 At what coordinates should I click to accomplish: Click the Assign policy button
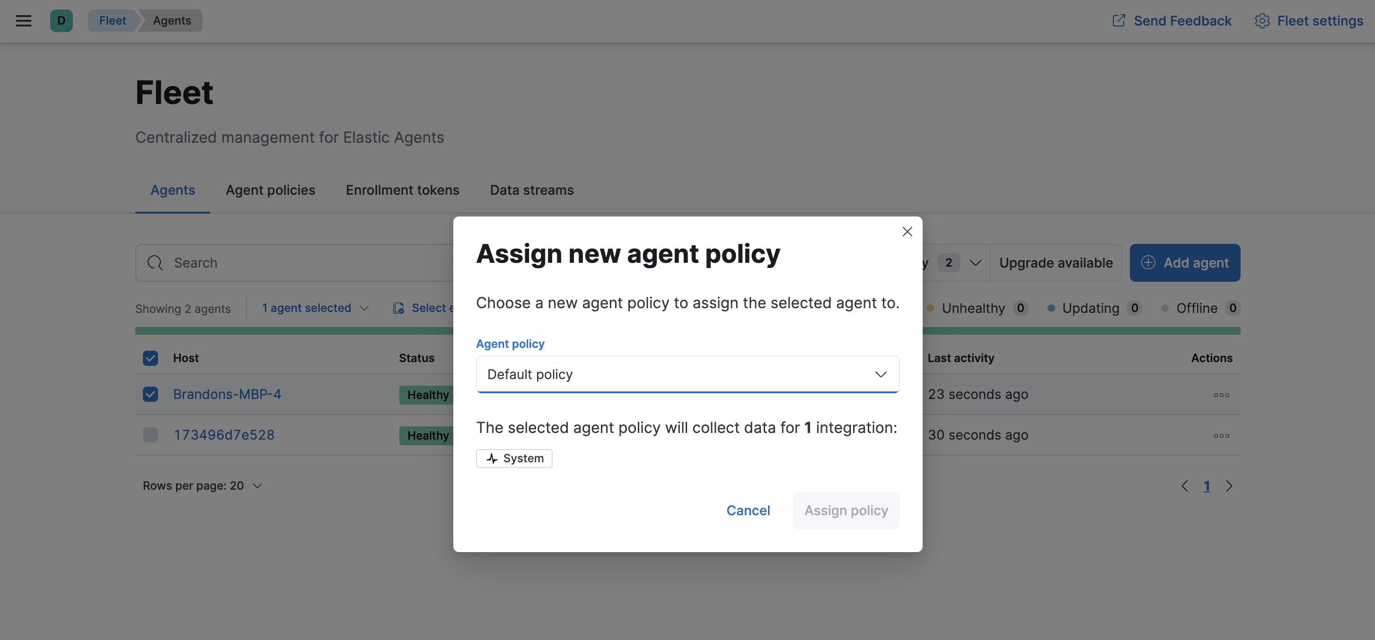[x=846, y=510]
